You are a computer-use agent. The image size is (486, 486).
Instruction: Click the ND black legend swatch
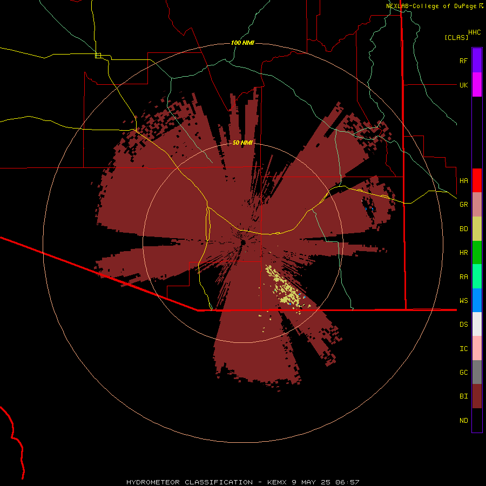(x=477, y=420)
